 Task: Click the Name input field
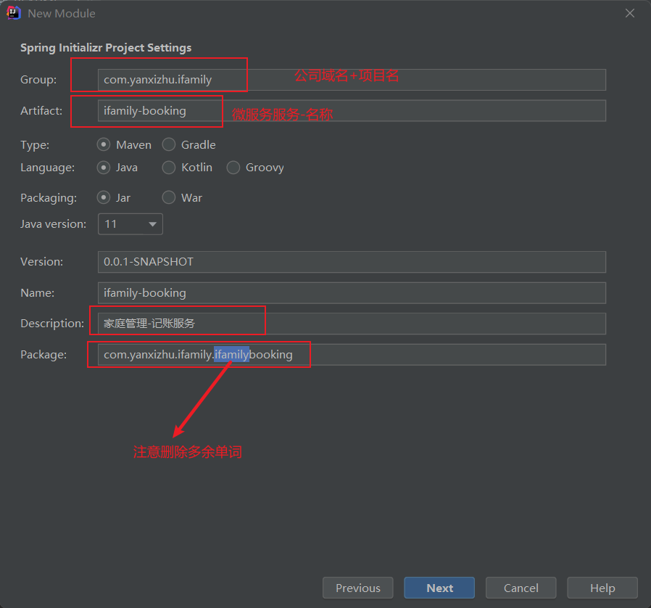pos(352,293)
